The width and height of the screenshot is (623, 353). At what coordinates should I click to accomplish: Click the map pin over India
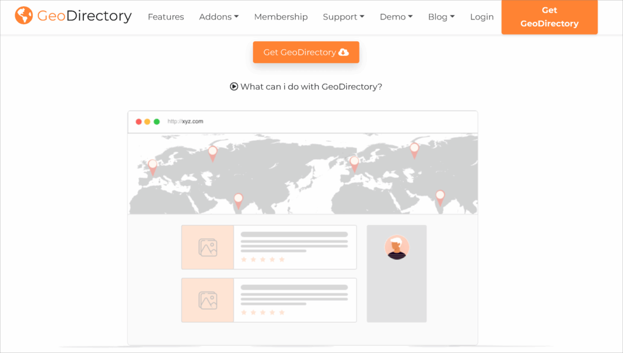[x=439, y=196]
